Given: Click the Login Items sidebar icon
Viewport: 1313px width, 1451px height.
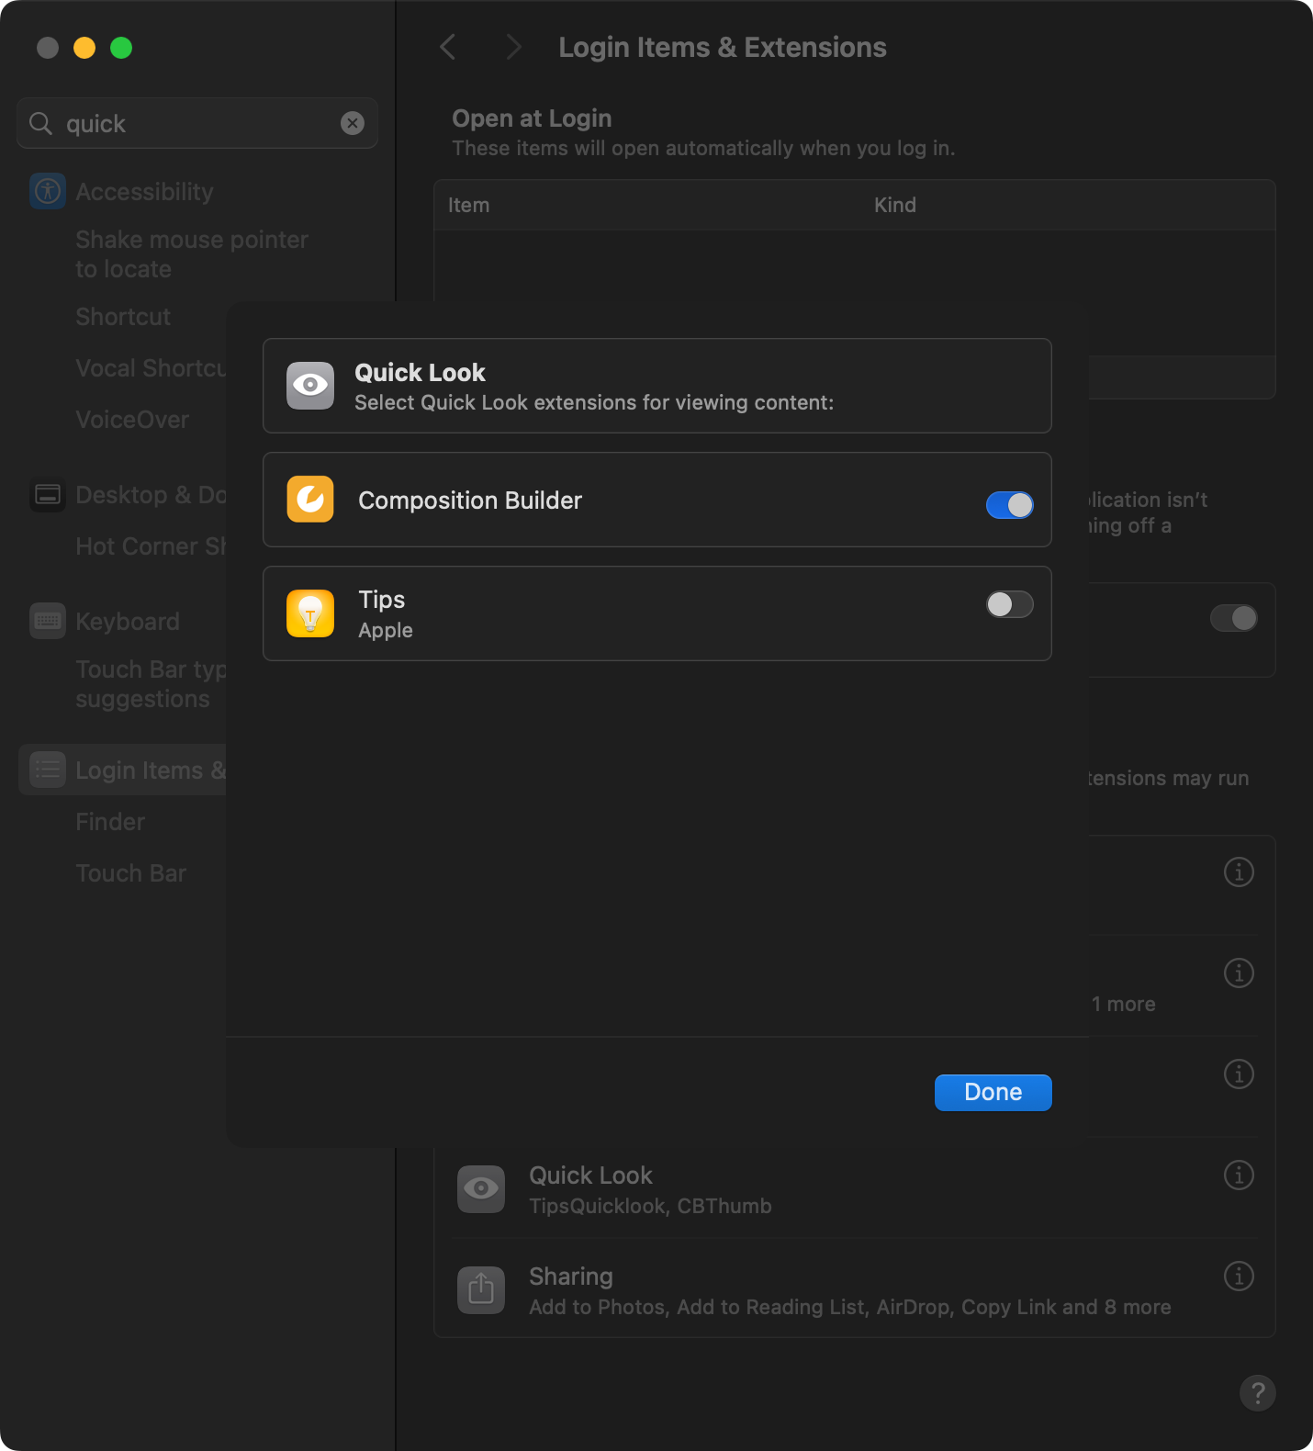Looking at the screenshot, I should [48, 770].
